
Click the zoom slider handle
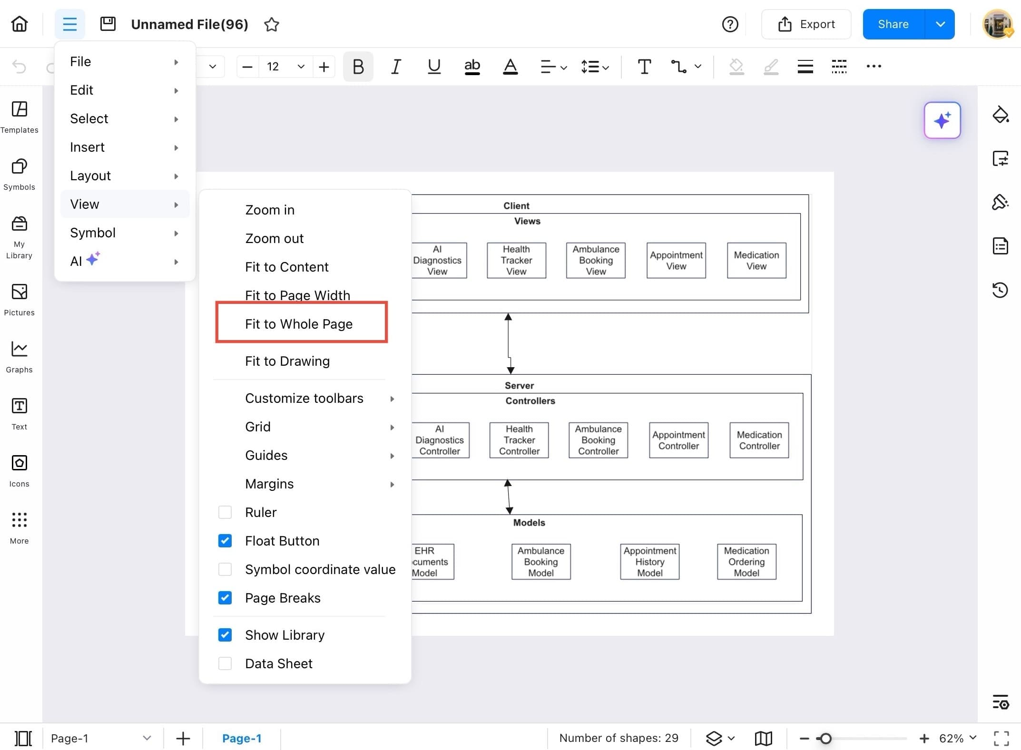coord(825,738)
